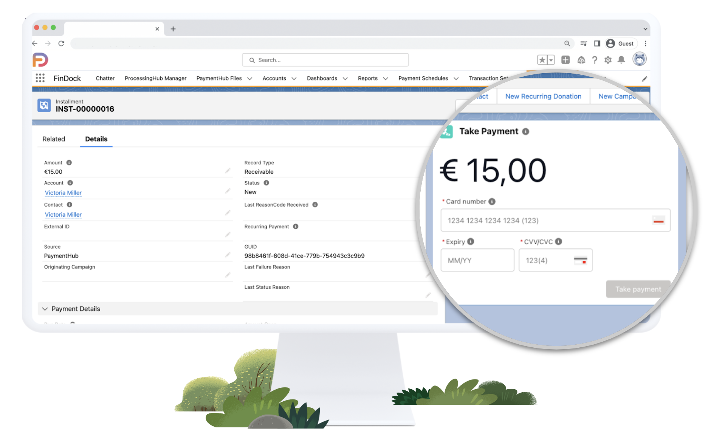This screenshot has height=447, width=728.
Task: Show the Last ReasonCode Received info icon
Action: point(315,205)
